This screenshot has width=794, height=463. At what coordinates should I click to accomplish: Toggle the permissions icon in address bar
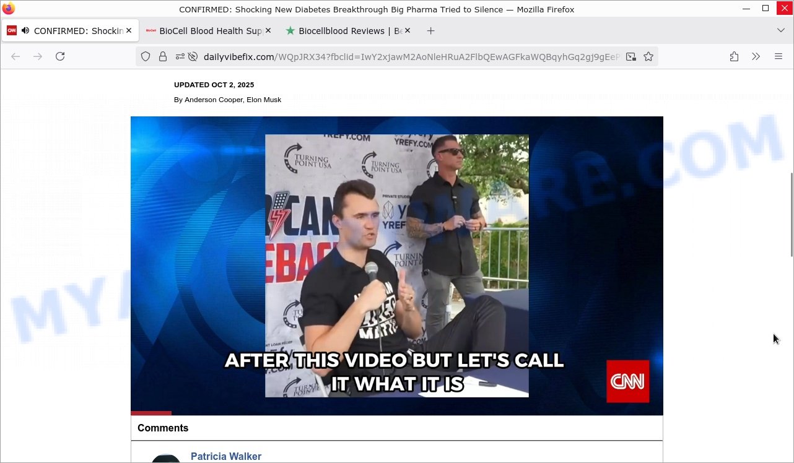click(180, 56)
